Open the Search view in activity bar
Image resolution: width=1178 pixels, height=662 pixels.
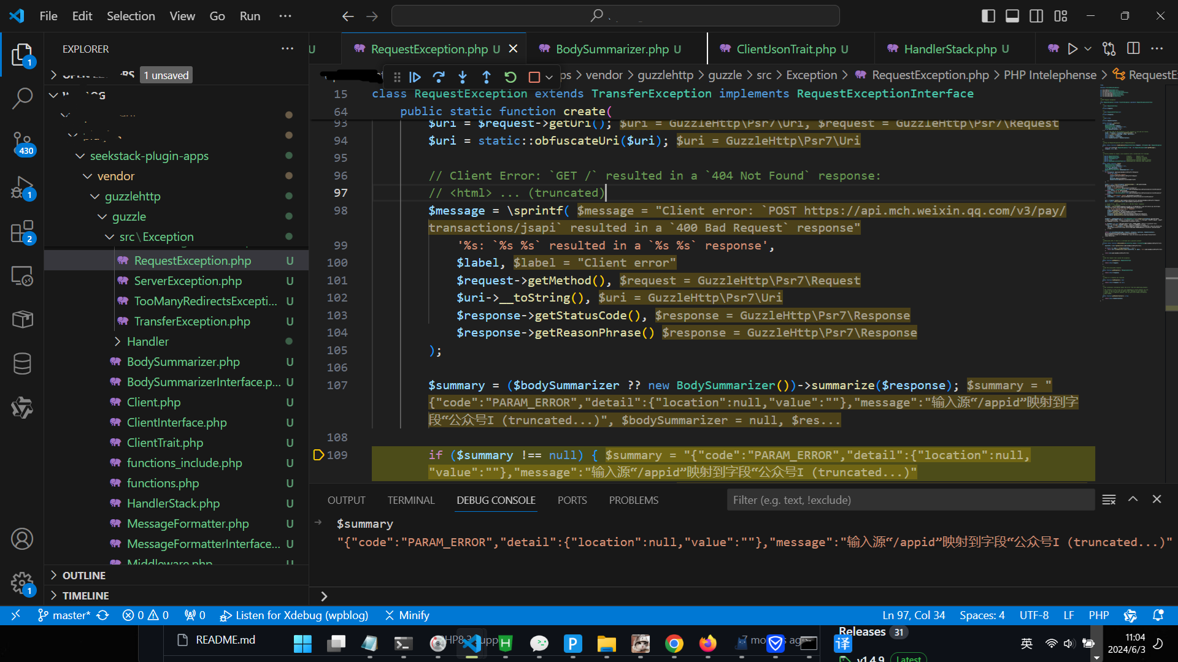pos(22,98)
